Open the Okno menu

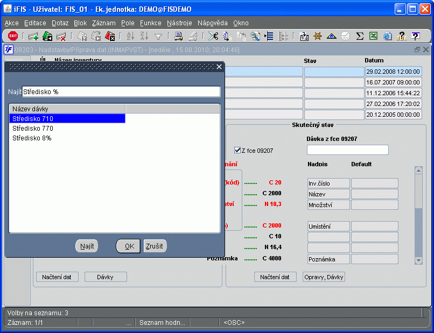pos(241,23)
